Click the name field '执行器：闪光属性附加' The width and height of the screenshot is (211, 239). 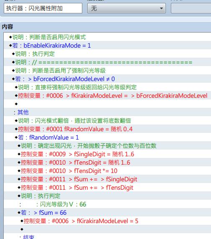[43, 8]
